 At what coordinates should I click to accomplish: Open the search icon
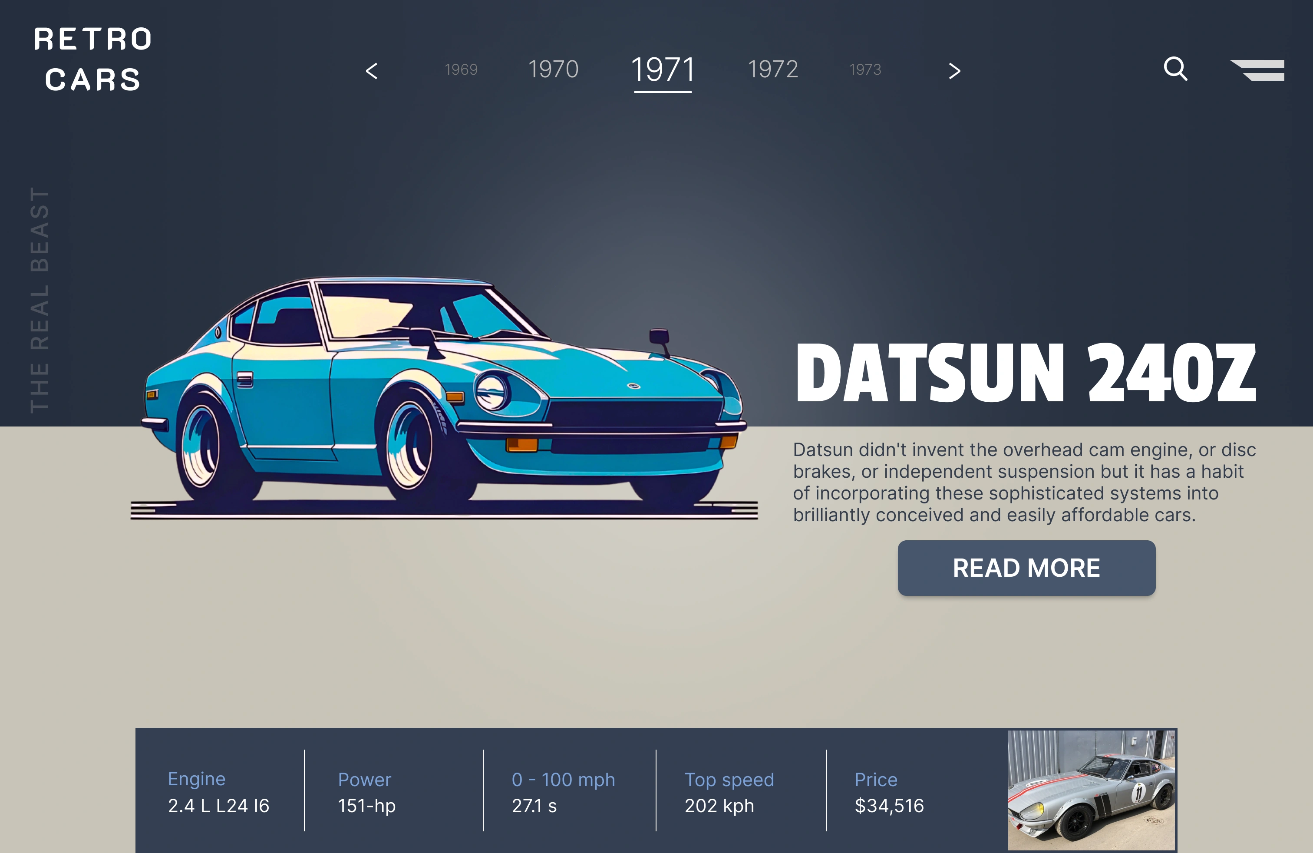(1176, 69)
